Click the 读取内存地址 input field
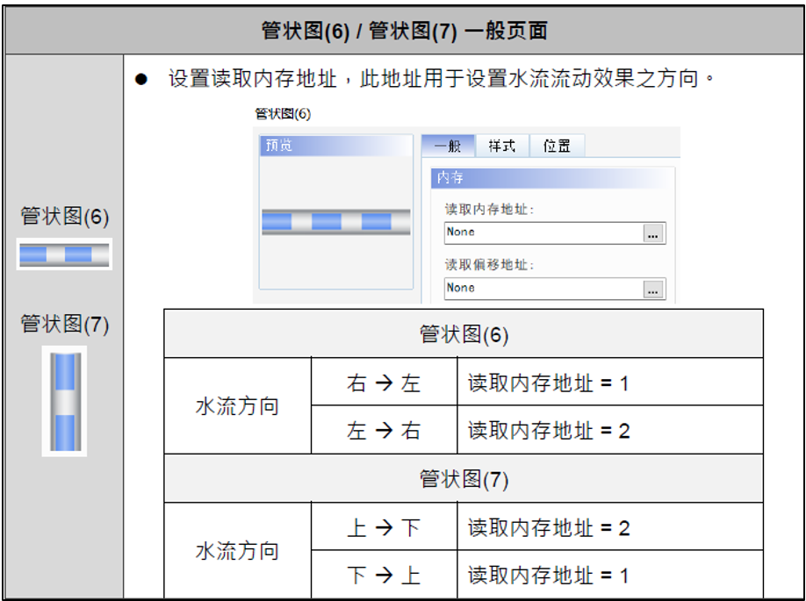 point(543,233)
